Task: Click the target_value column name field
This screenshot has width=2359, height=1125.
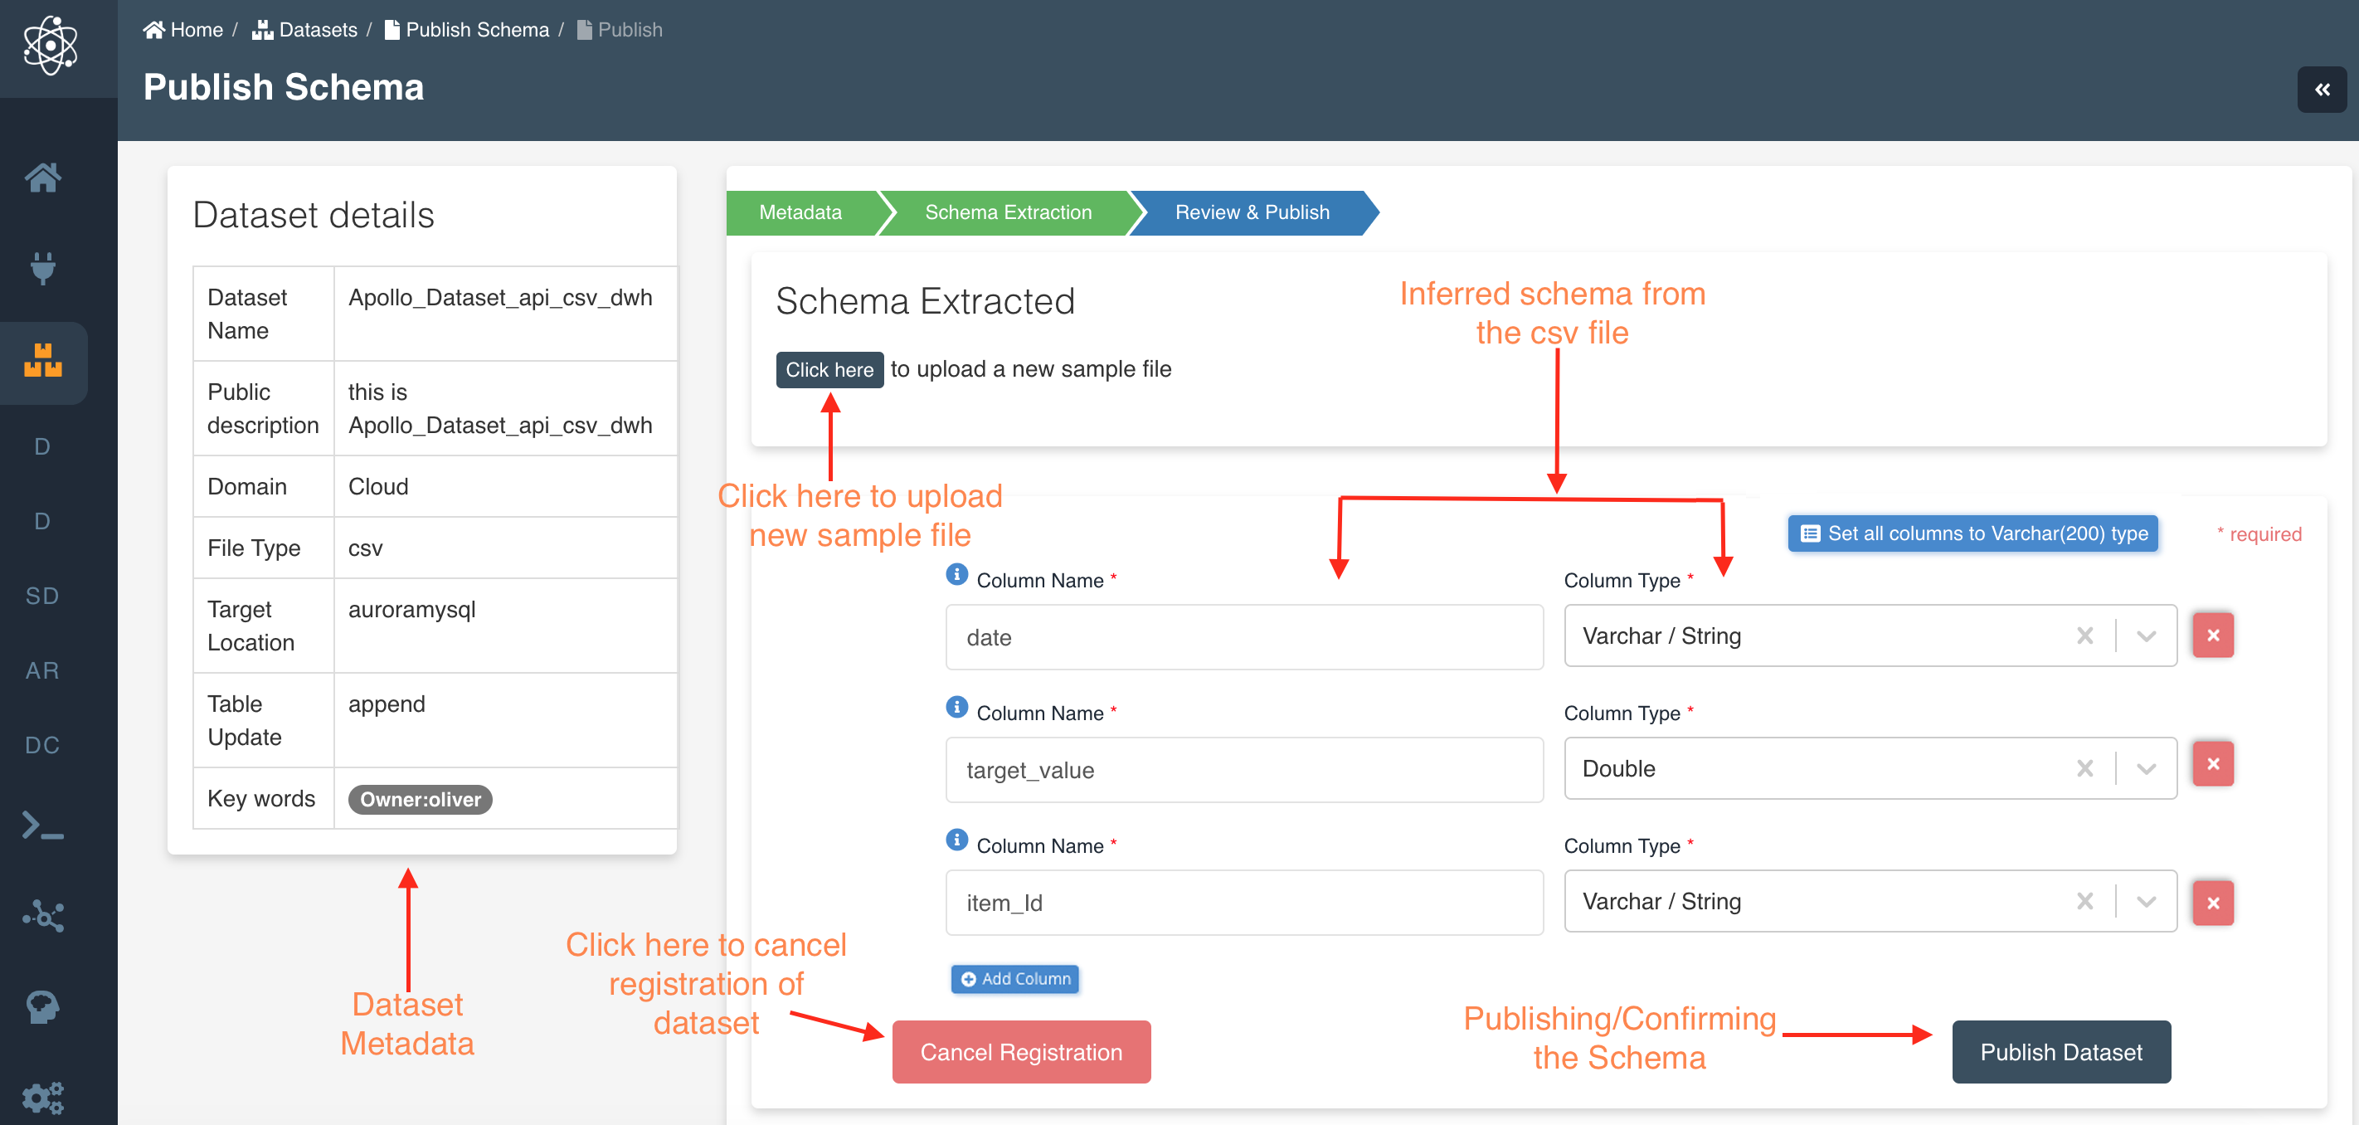Action: point(1243,770)
